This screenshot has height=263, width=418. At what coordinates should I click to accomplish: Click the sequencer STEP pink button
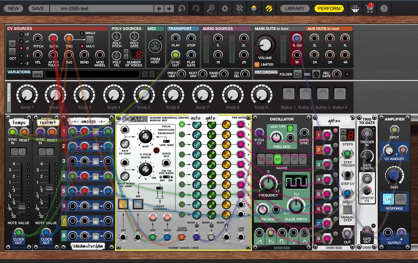click(153, 218)
